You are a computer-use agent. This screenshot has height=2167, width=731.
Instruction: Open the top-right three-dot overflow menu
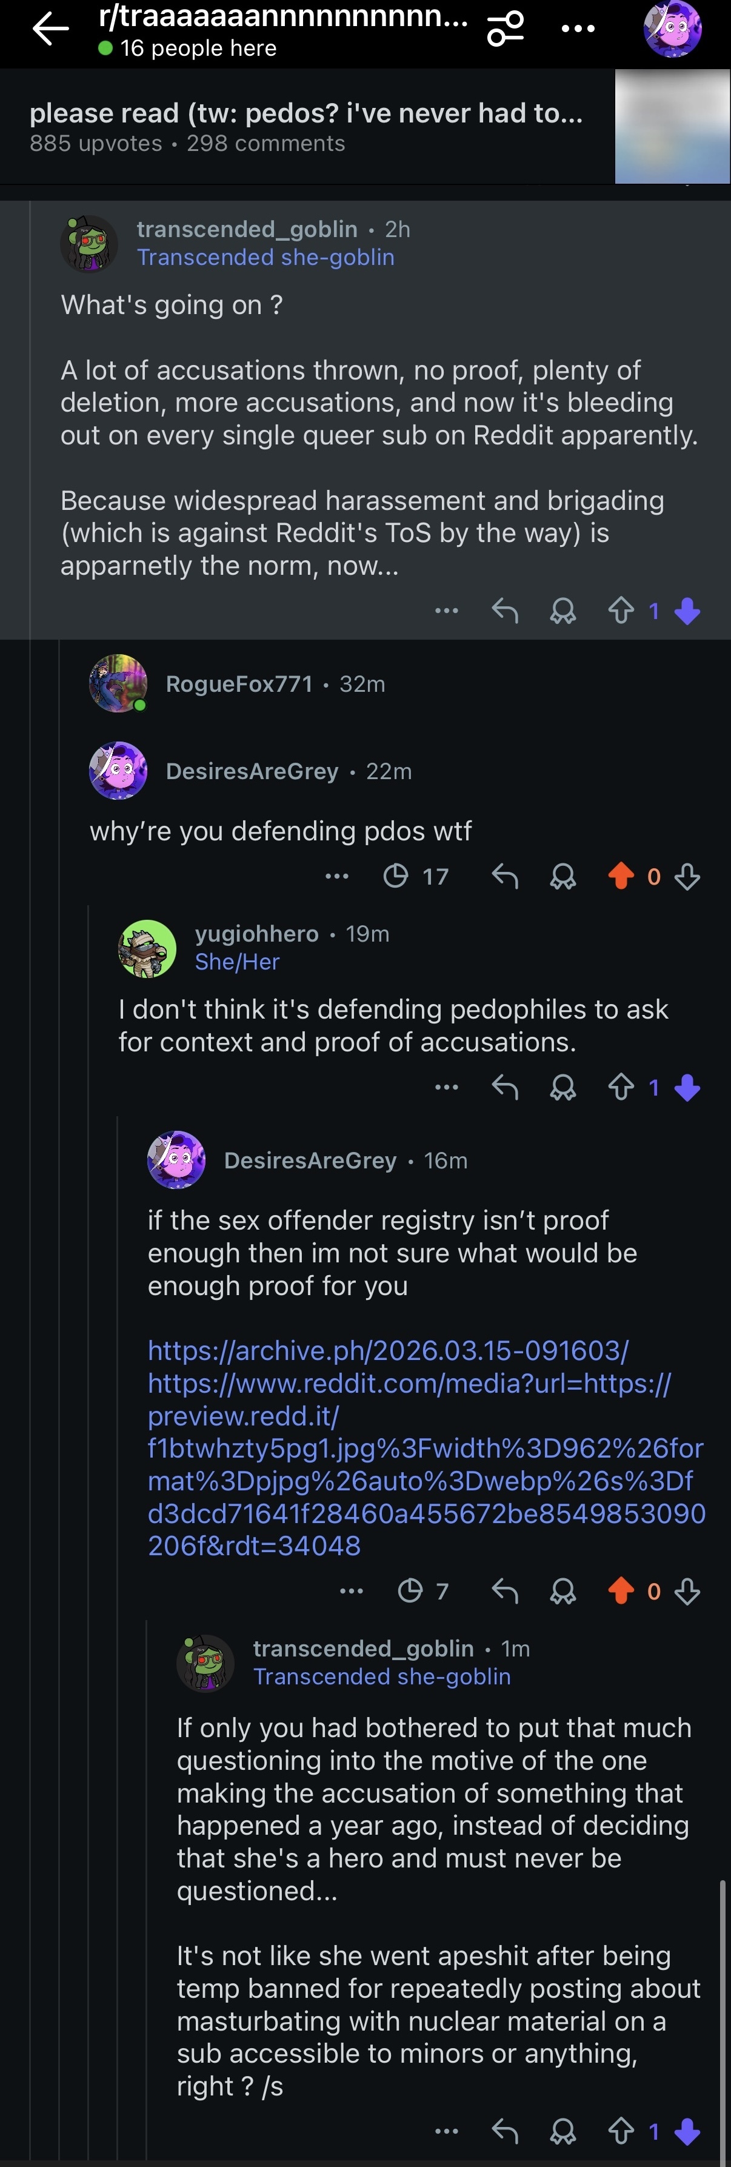(578, 28)
